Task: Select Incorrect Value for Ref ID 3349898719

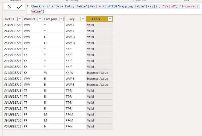Action: [x=99, y=85]
